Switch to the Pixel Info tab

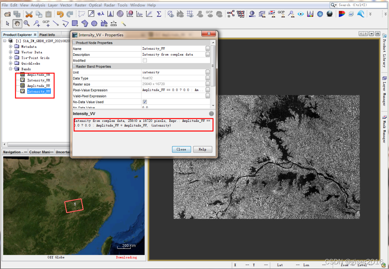pos(47,35)
